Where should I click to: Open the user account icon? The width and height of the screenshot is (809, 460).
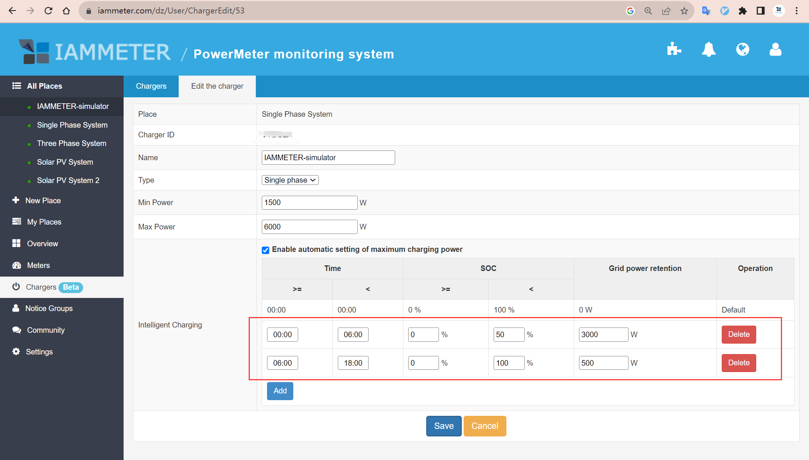[x=775, y=49]
